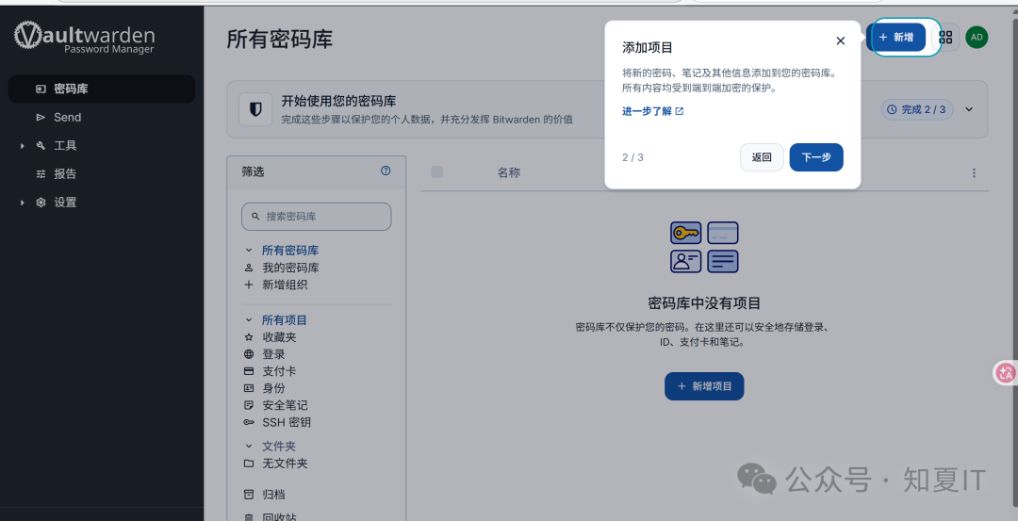Collapse the getting started banner chevron
The image size is (1018, 521).
coord(969,109)
